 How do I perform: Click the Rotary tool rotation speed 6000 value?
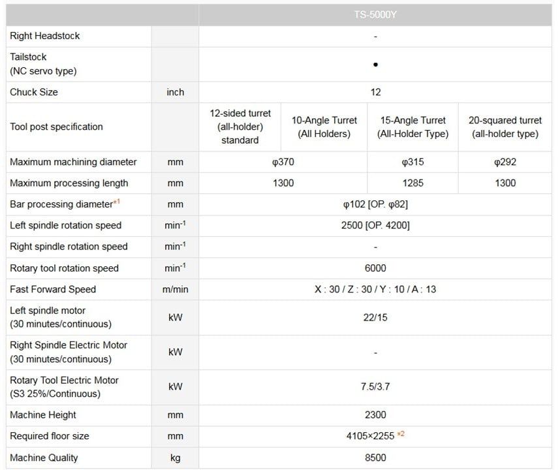click(x=375, y=268)
